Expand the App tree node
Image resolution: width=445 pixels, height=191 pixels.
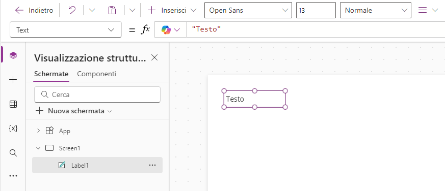[x=39, y=131]
